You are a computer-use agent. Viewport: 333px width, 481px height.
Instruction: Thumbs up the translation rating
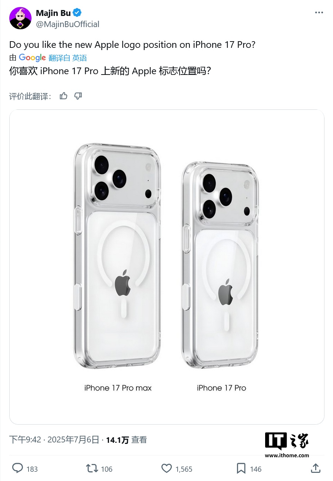(63, 96)
